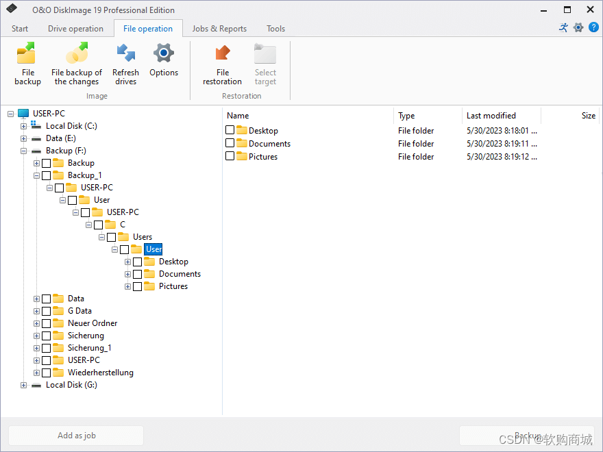Screen dimensions: 603x452
Task: Check the Desktop checkbox in file list
Action: [x=230, y=130]
